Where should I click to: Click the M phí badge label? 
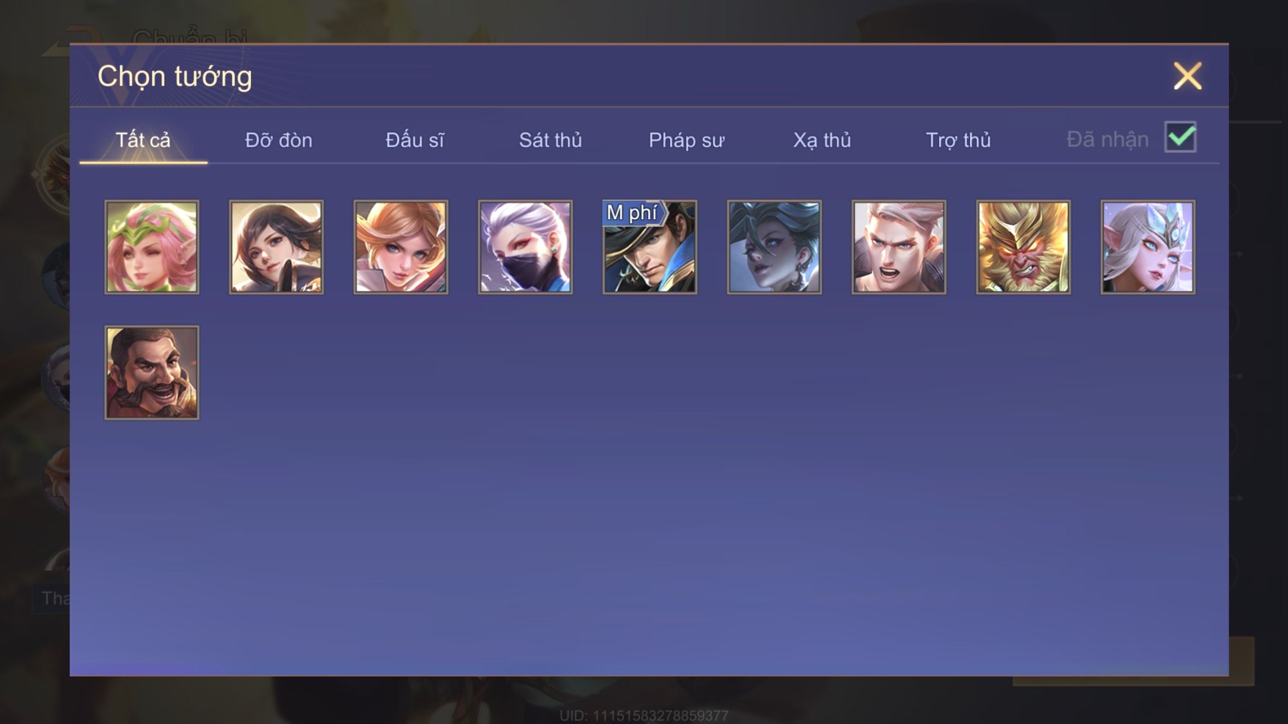(633, 213)
